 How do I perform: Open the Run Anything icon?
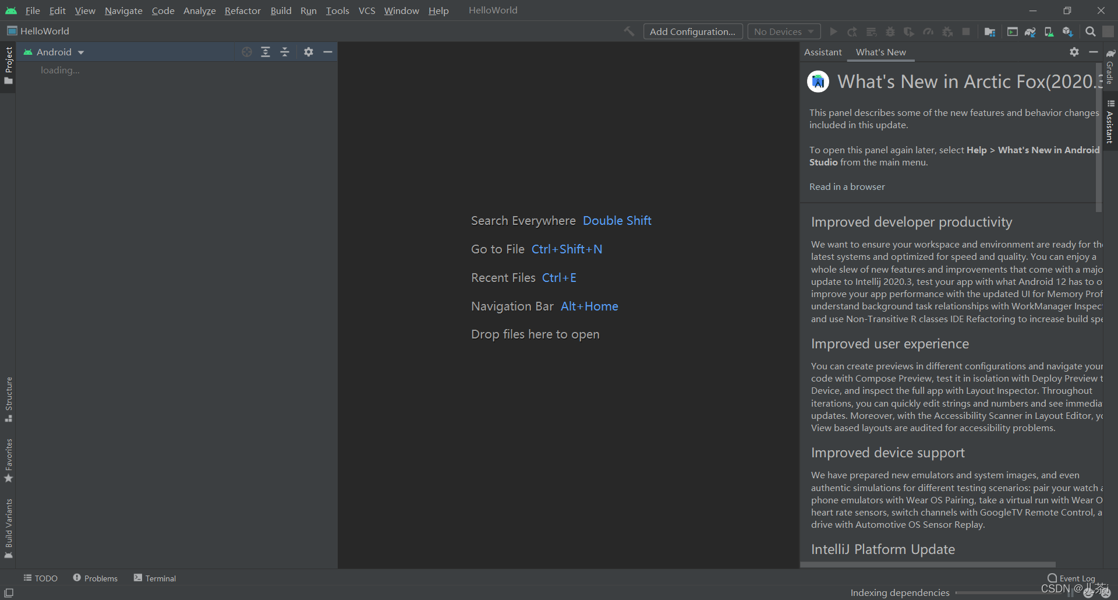coord(1013,31)
